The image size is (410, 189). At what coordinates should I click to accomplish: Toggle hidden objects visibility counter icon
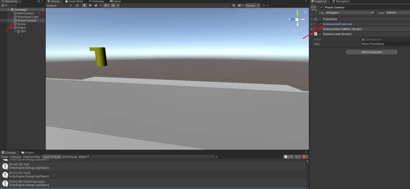click(x=107, y=5)
